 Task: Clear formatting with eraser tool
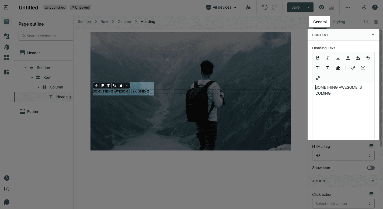(338, 68)
